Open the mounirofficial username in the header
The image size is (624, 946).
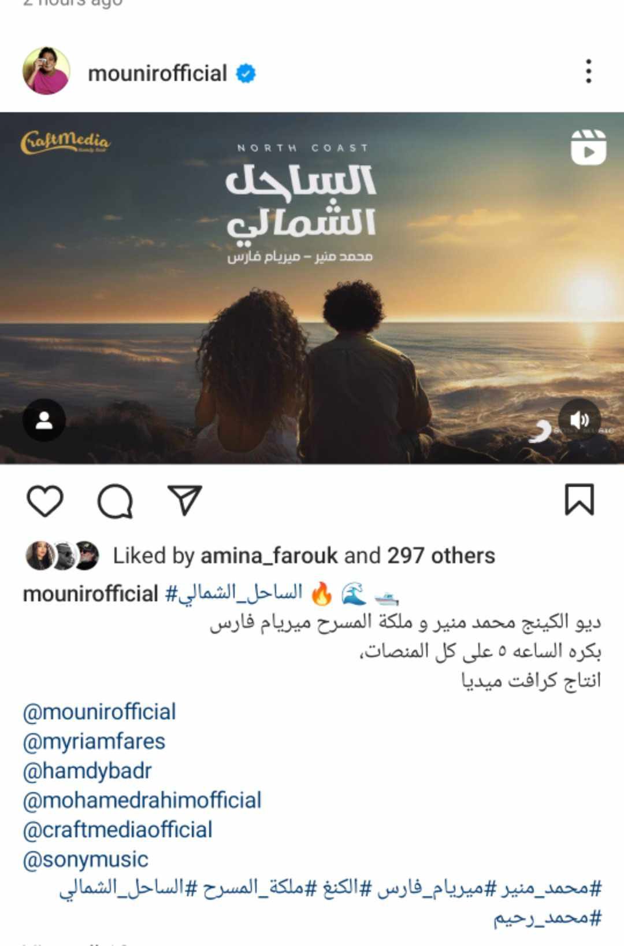click(157, 73)
